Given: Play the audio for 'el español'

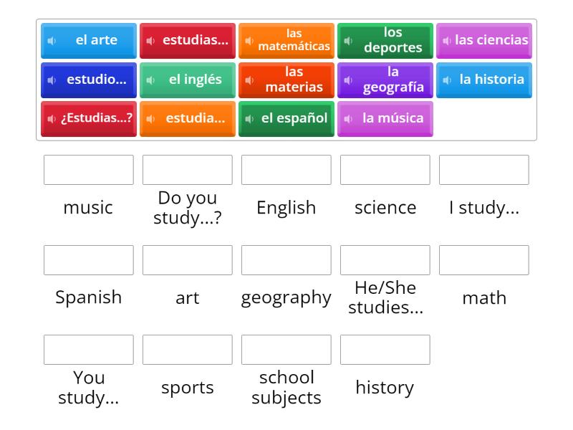Looking at the screenshot, I should tap(250, 118).
